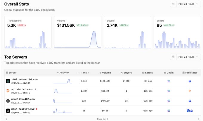Go to next page with right arrow
The image size is (203, 121).
coord(198,119)
